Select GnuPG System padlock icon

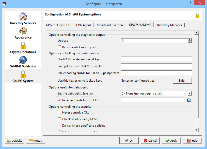pos(23,74)
